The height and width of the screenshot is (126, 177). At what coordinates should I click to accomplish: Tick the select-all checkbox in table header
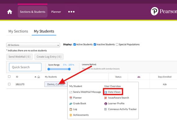9,77
